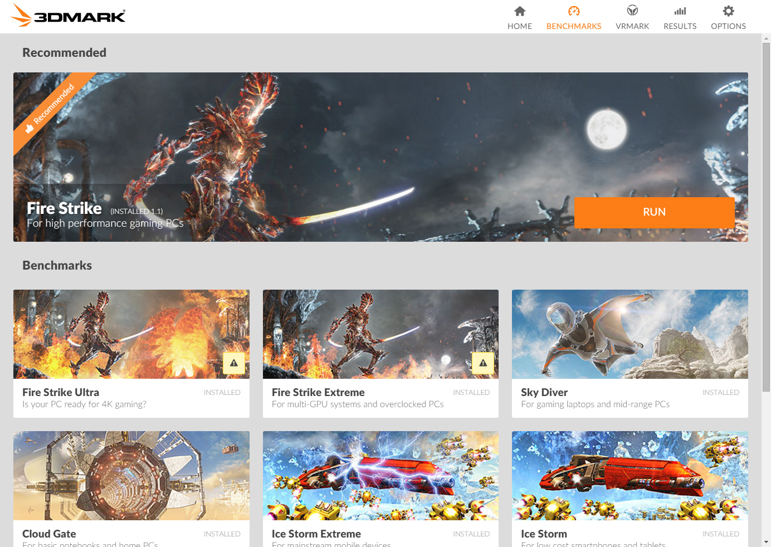This screenshot has width=771, height=547.
Task: Click the Options gear icon
Action: (729, 11)
